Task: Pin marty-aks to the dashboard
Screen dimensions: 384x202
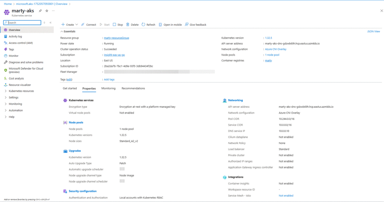Action: coord(42,11)
